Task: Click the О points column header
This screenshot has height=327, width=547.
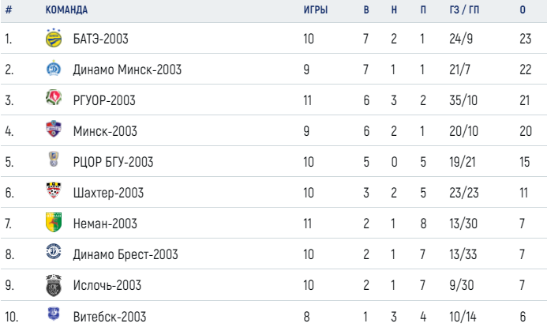Action: click(x=523, y=9)
